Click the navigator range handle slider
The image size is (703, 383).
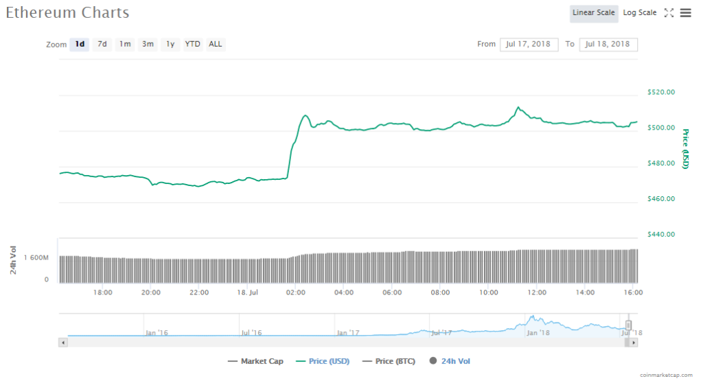[x=628, y=325]
